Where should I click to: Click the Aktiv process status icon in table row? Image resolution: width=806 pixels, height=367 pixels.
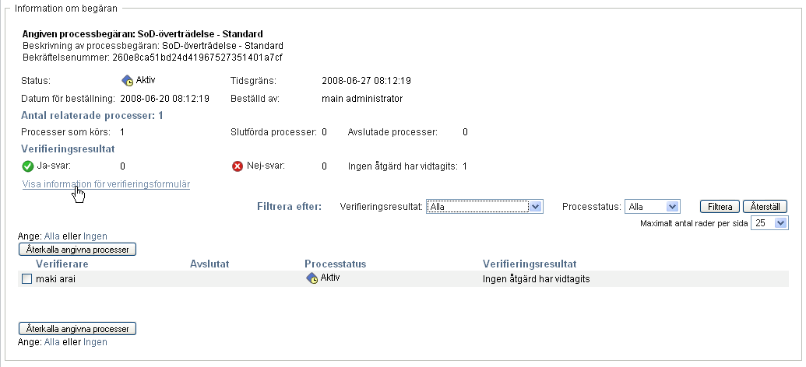311,278
